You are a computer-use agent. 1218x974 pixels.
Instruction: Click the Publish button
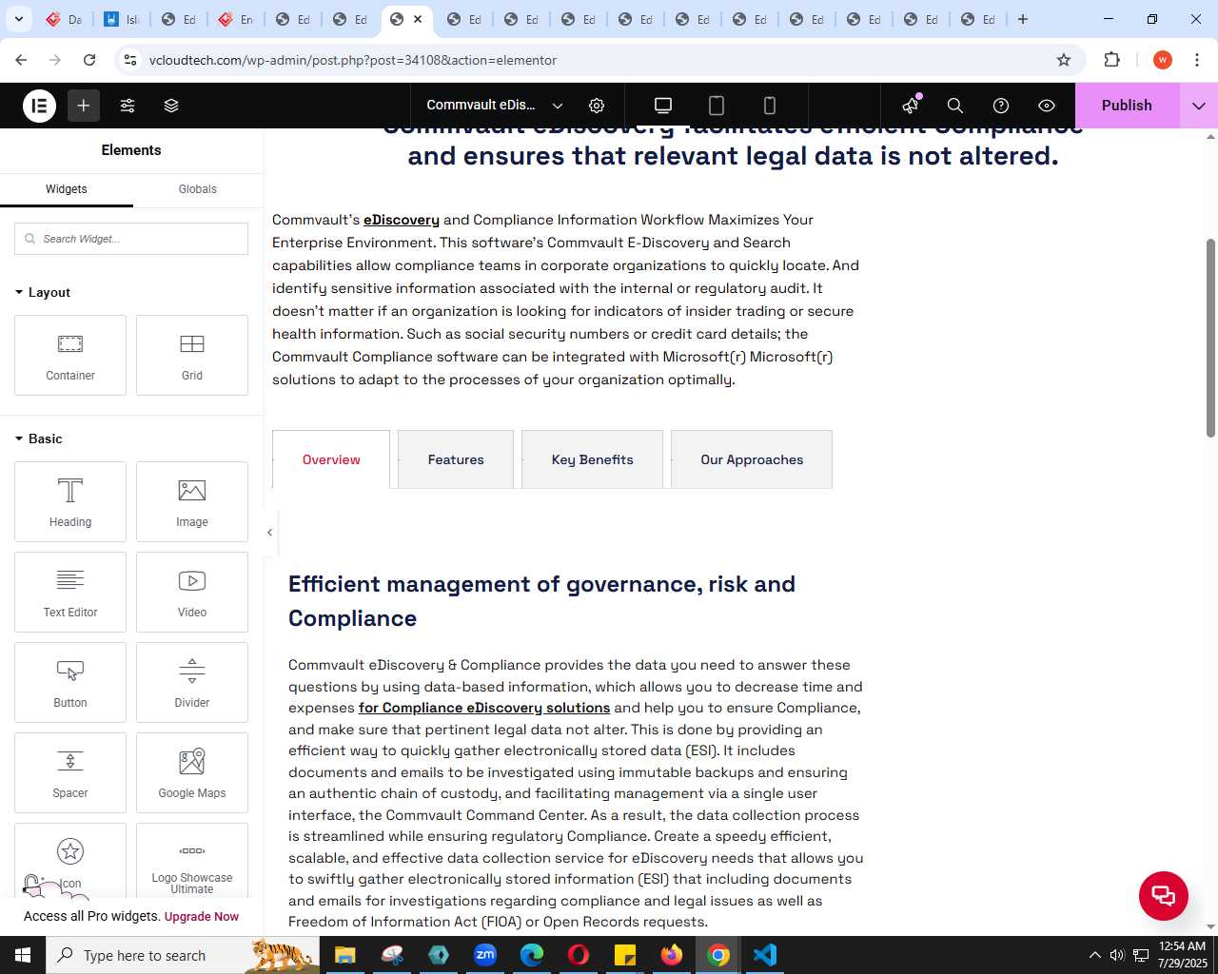coord(1127,106)
